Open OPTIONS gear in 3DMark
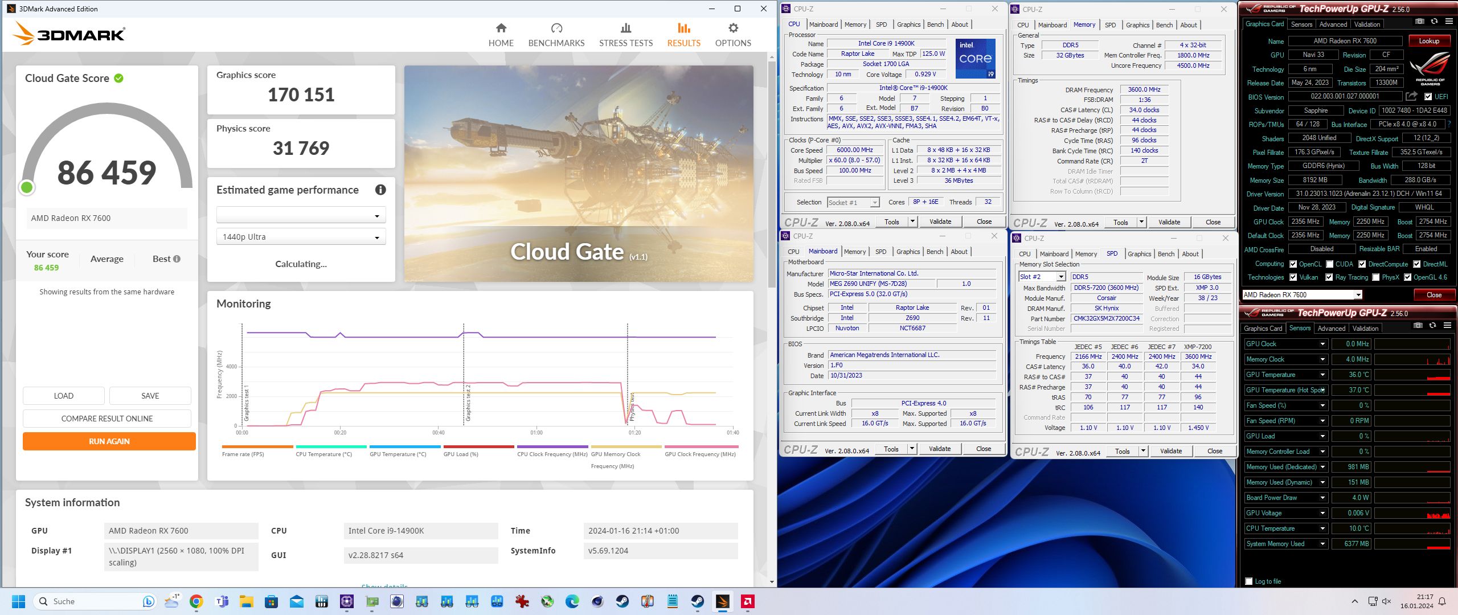This screenshot has height=615, width=1458. tap(733, 35)
